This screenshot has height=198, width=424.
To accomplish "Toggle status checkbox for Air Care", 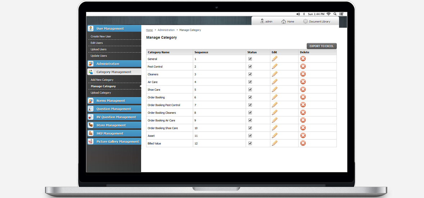I will click(x=250, y=82).
